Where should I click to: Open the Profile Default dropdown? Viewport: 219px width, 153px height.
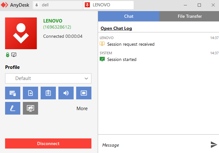click(x=48, y=78)
